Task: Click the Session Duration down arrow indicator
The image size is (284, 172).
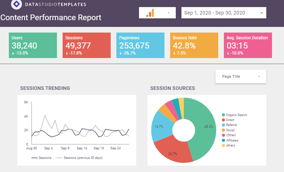Action: (228, 53)
